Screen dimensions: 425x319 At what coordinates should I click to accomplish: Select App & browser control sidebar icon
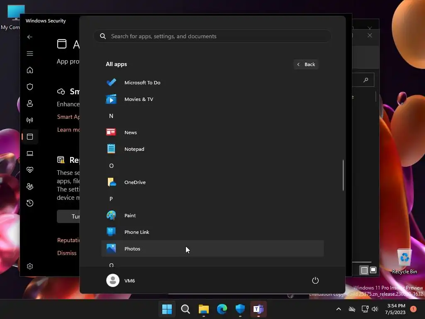(30, 136)
